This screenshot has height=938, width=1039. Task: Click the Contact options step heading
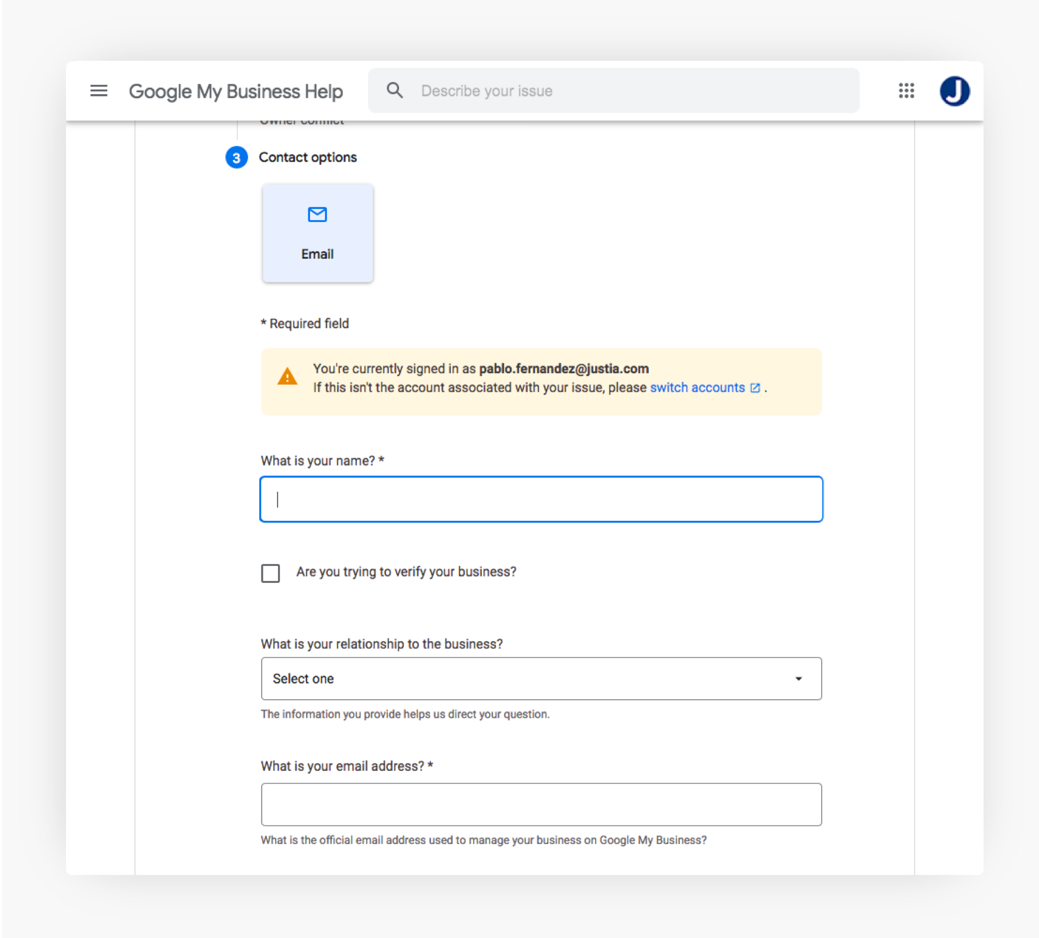point(308,158)
